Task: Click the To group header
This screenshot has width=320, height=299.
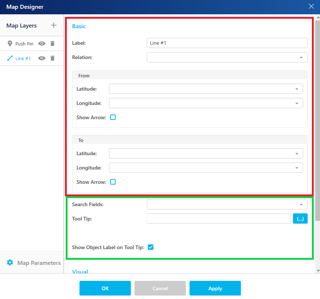Action: tap(190, 140)
